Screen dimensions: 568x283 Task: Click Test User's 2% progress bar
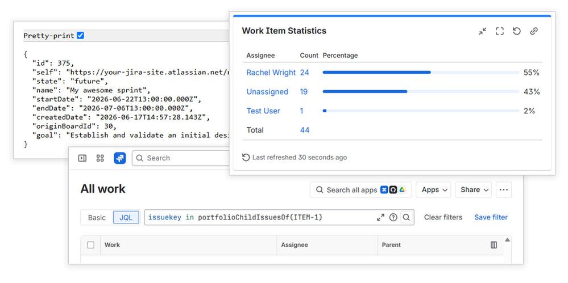click(421, 111)
